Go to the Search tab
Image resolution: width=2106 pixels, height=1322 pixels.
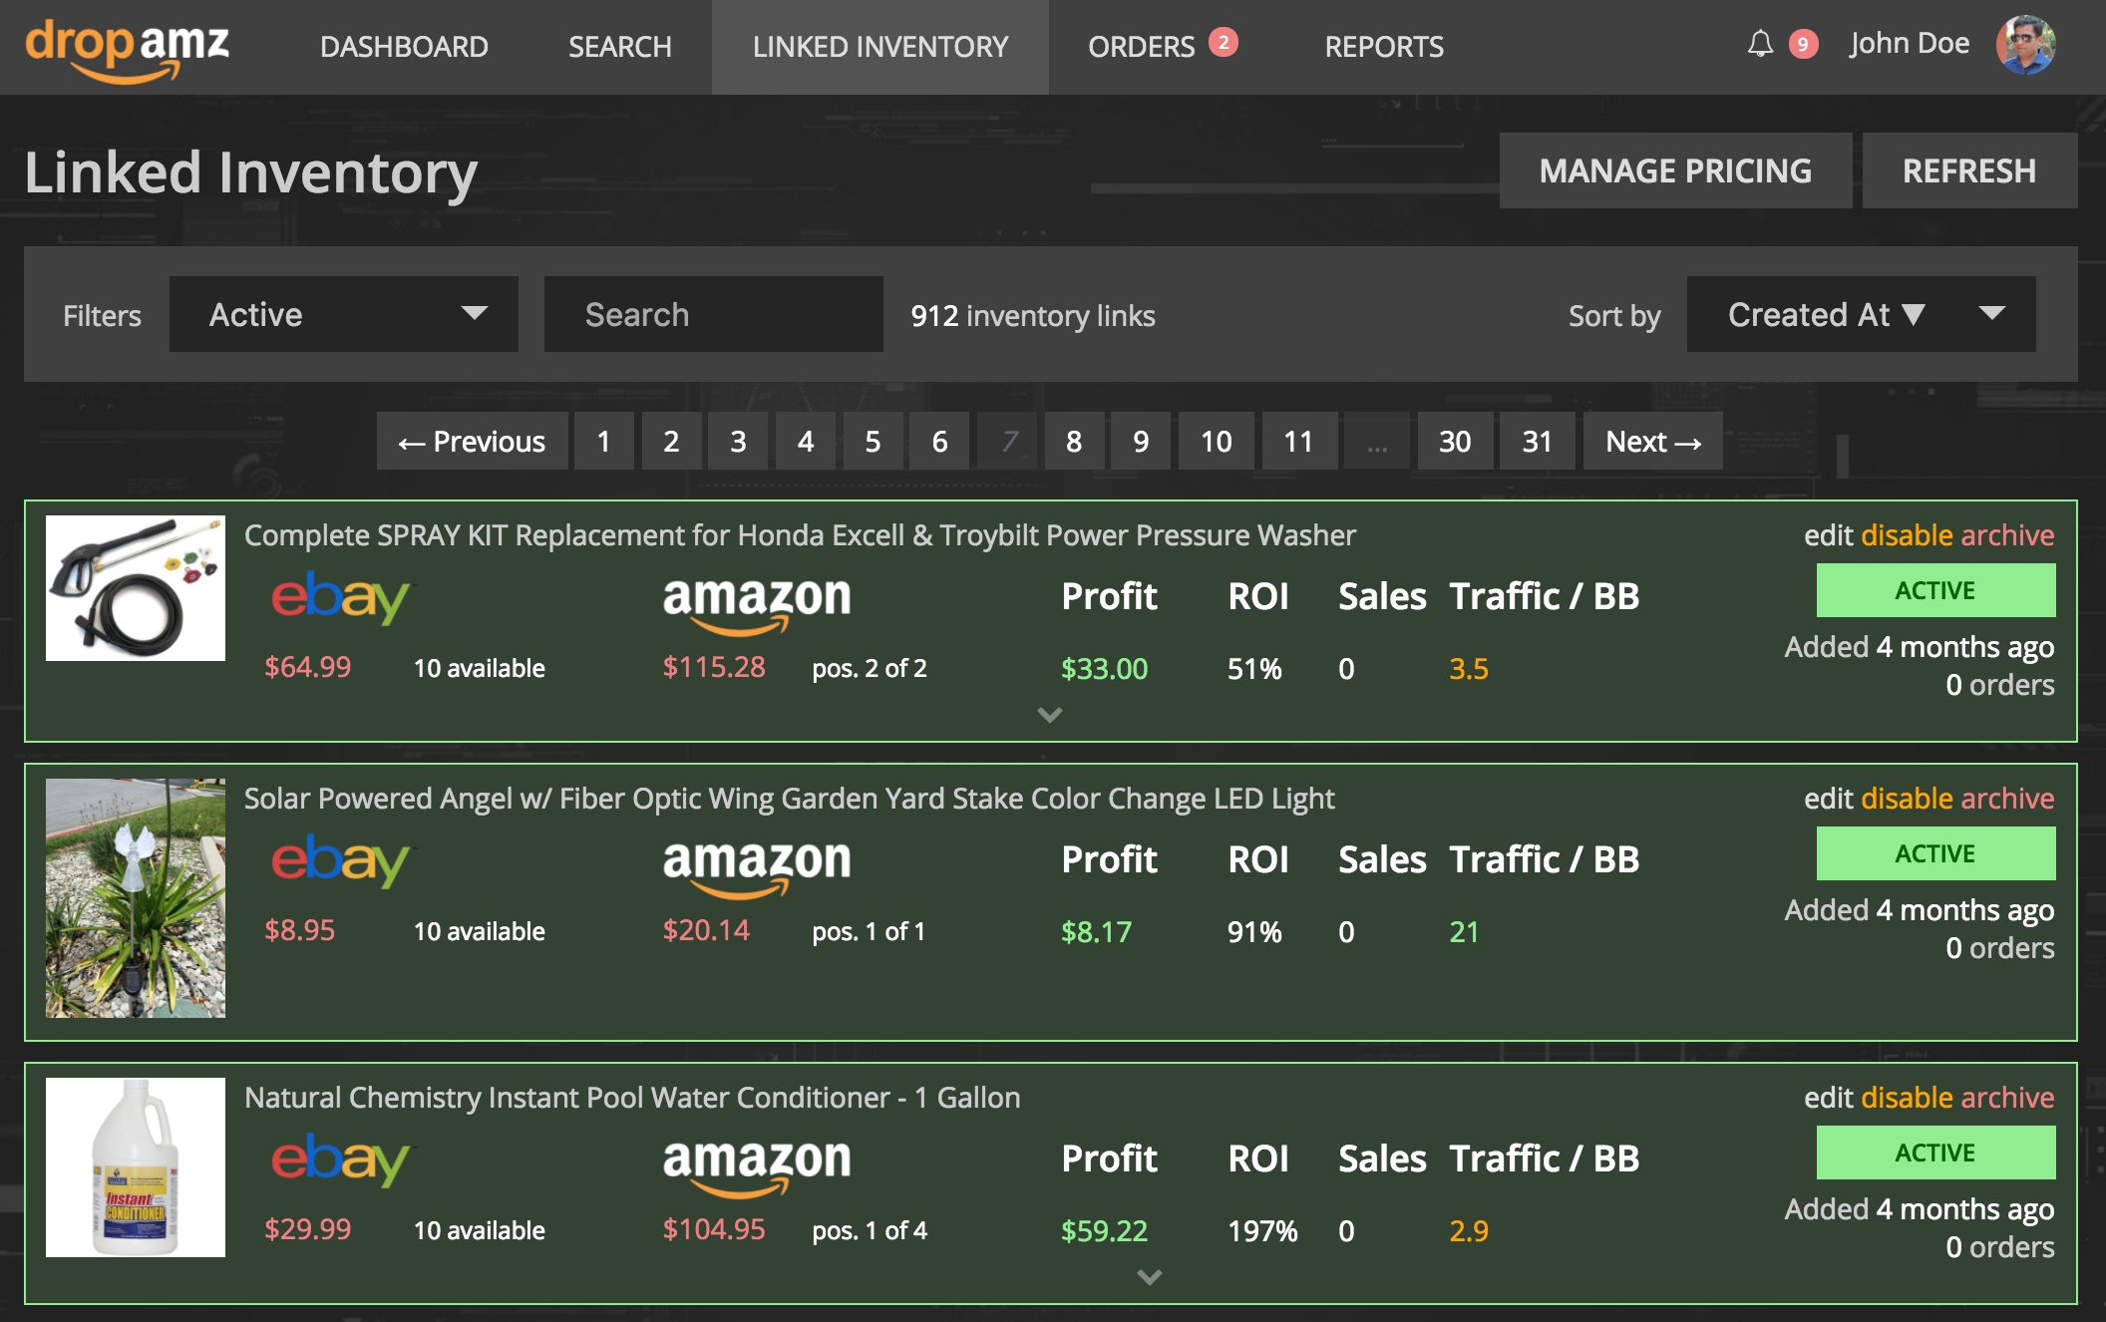620,47
